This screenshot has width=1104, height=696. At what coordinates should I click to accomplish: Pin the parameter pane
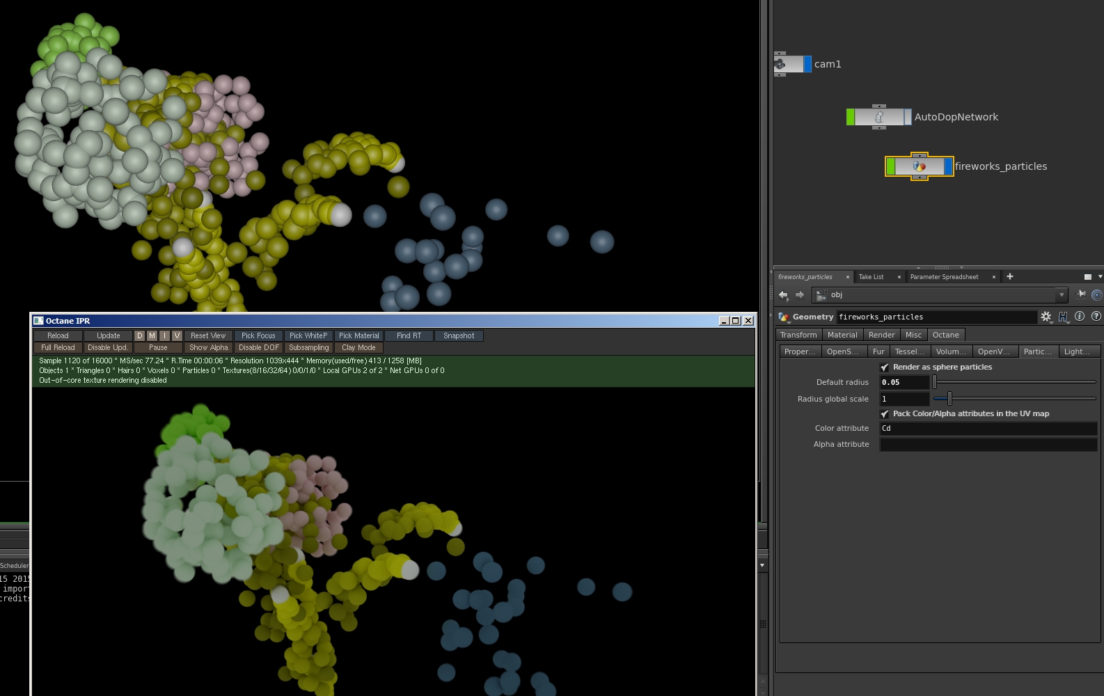1081,294
